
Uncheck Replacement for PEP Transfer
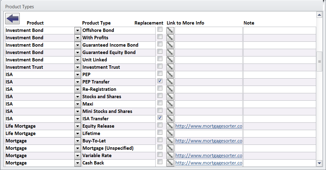(160, 81)
